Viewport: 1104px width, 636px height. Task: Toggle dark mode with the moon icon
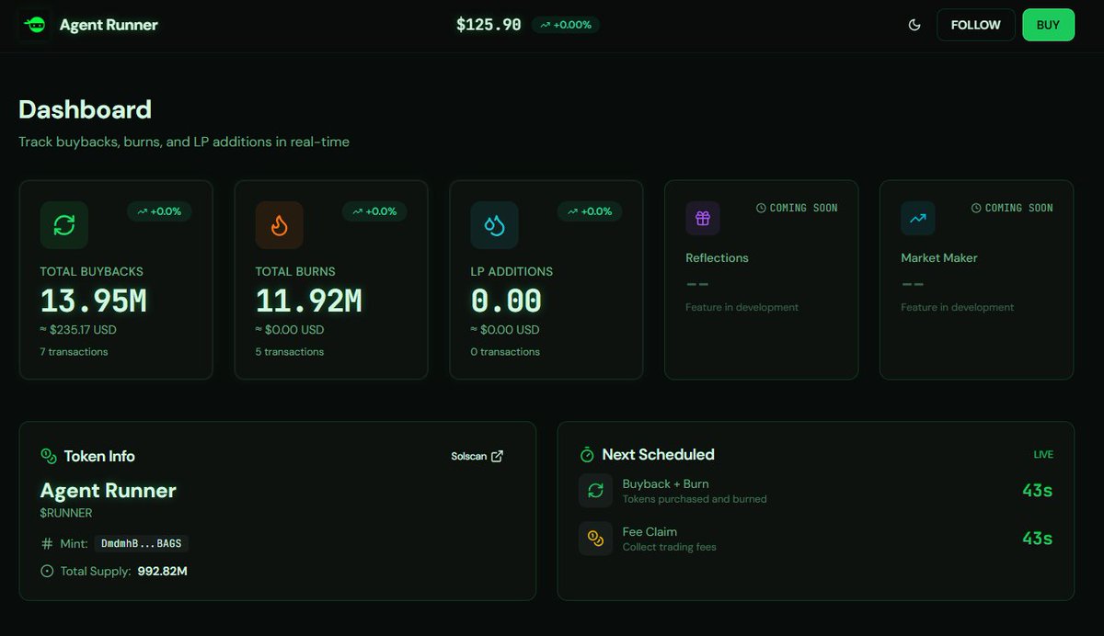pyautogui.click(x=914, y=25)
